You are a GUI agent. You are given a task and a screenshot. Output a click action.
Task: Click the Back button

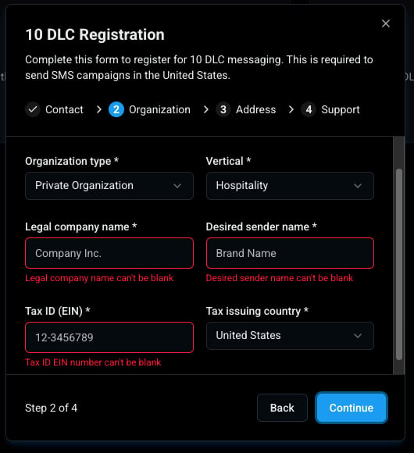(x=282, y=408)
